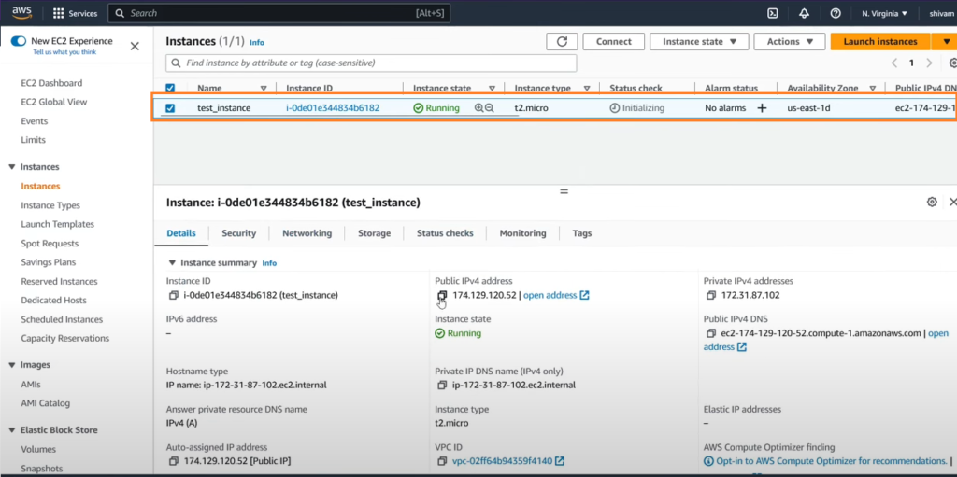Copy Private IP DNS name
957x477 pixels.
tap(442, 386)
